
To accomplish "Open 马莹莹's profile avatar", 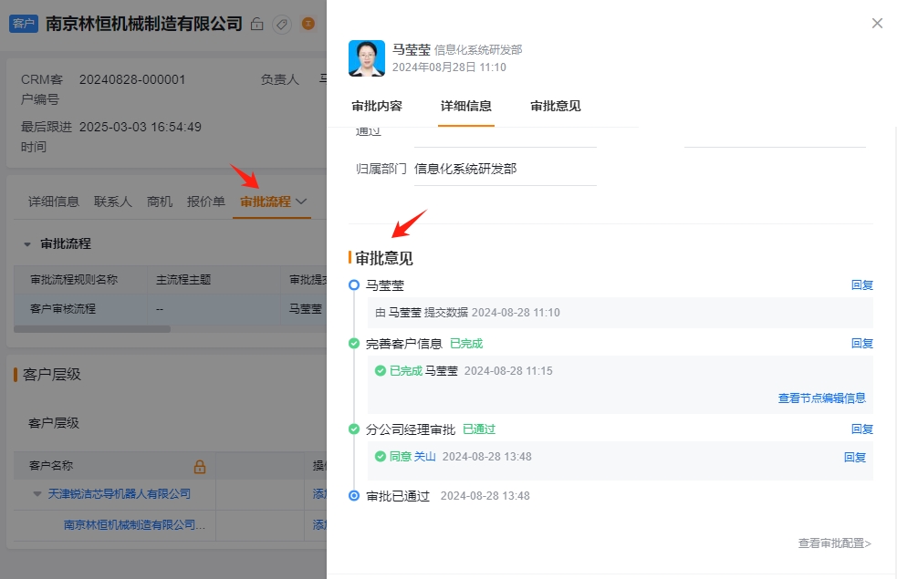I will (x=367, y=58).
